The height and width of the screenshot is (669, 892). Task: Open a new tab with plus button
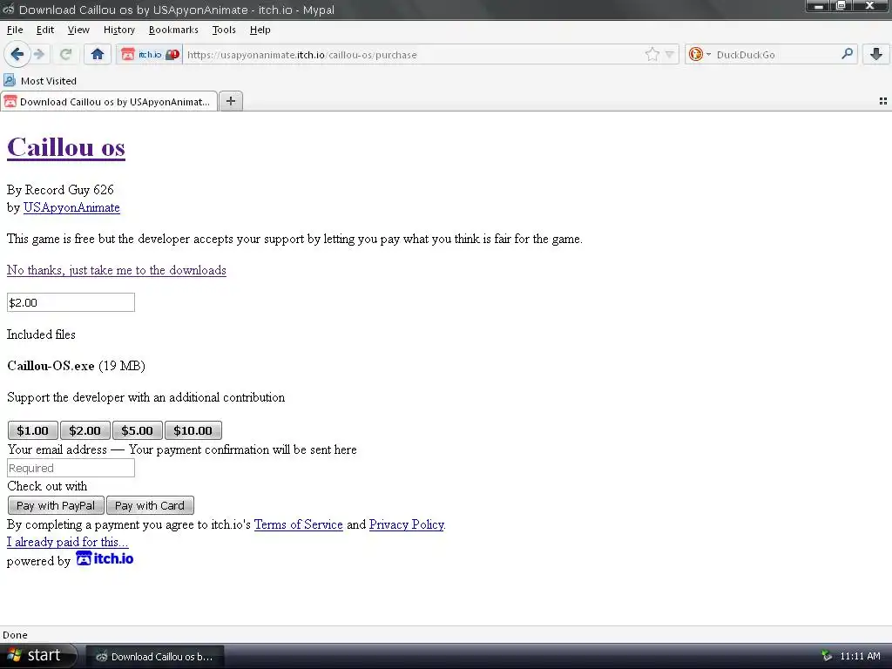tap(230, 101)
